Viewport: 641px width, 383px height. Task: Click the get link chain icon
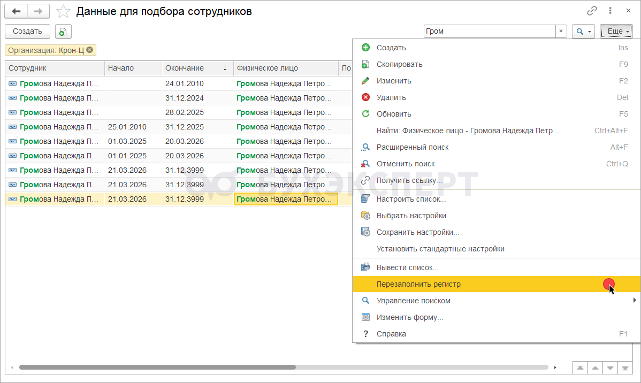tap(592, 11)
